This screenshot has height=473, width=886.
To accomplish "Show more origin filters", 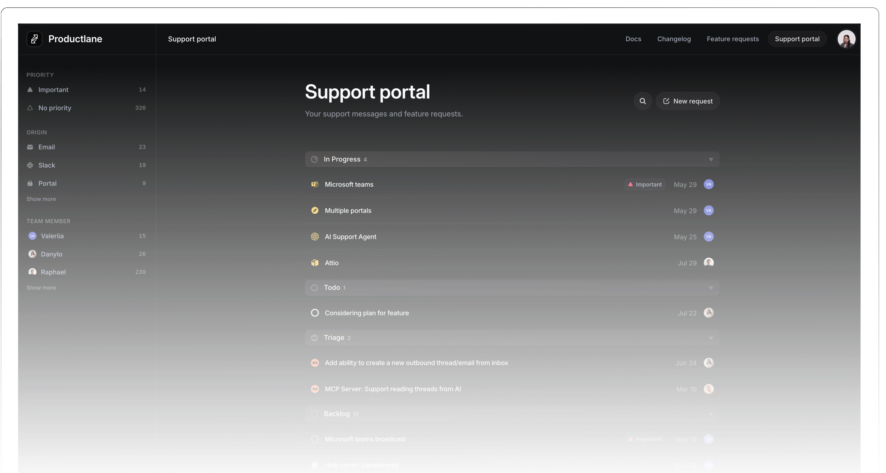I will coord(41,199).
